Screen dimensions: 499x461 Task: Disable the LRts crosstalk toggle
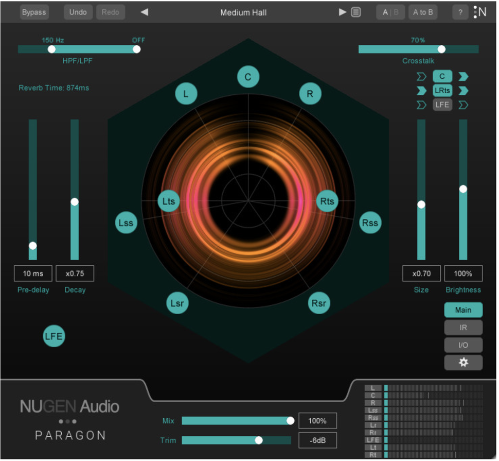tap(442, 90)
